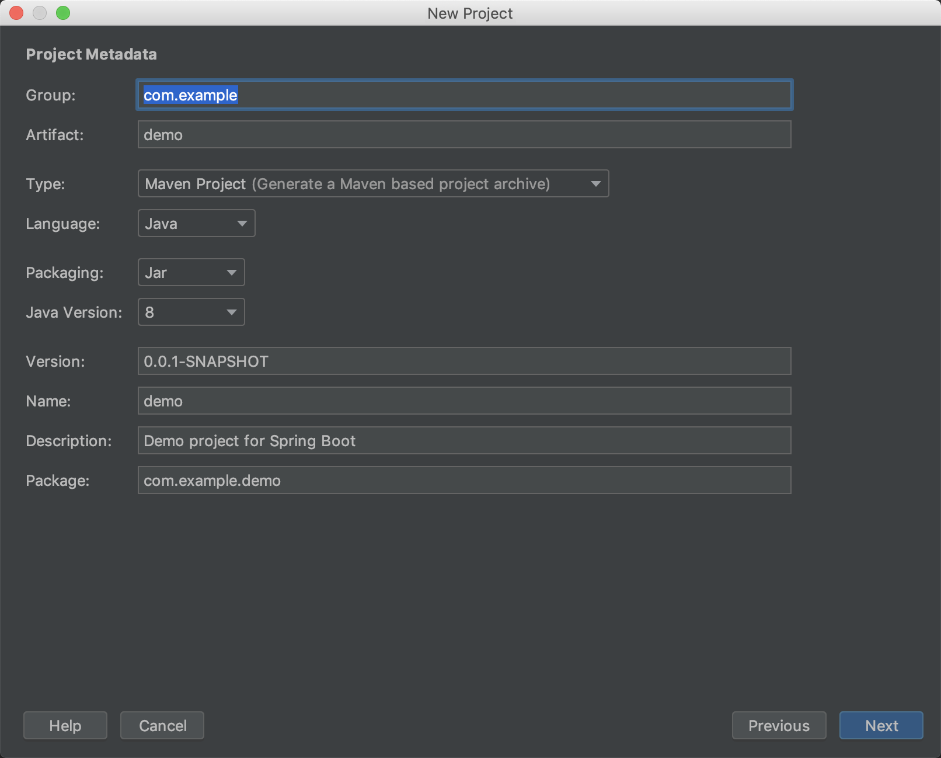Screen dimensions: 941x758
Task: Click the minimize window button
Action: point(40,13)
